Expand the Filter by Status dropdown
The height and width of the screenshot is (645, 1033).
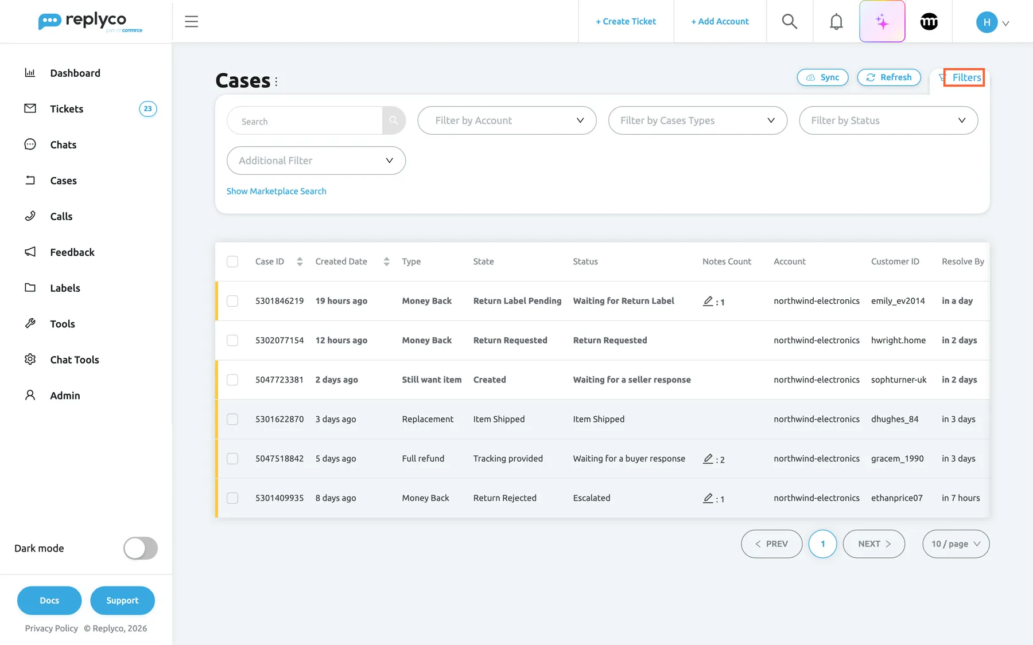pos(888,120)
